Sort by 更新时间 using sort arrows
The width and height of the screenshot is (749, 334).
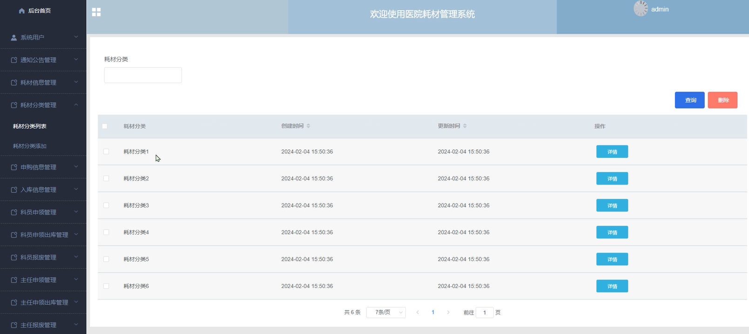(x=465, y=126)
